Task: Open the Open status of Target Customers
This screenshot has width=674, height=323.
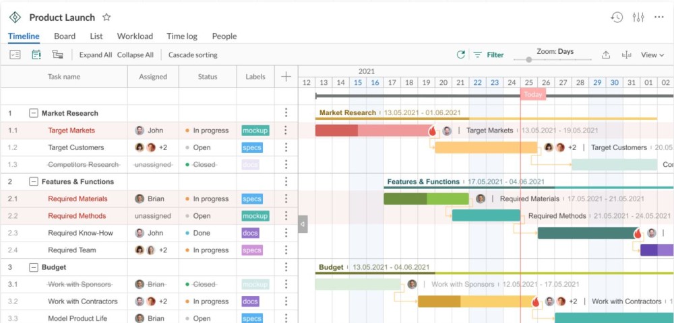Action: click(x=198, y=147)
